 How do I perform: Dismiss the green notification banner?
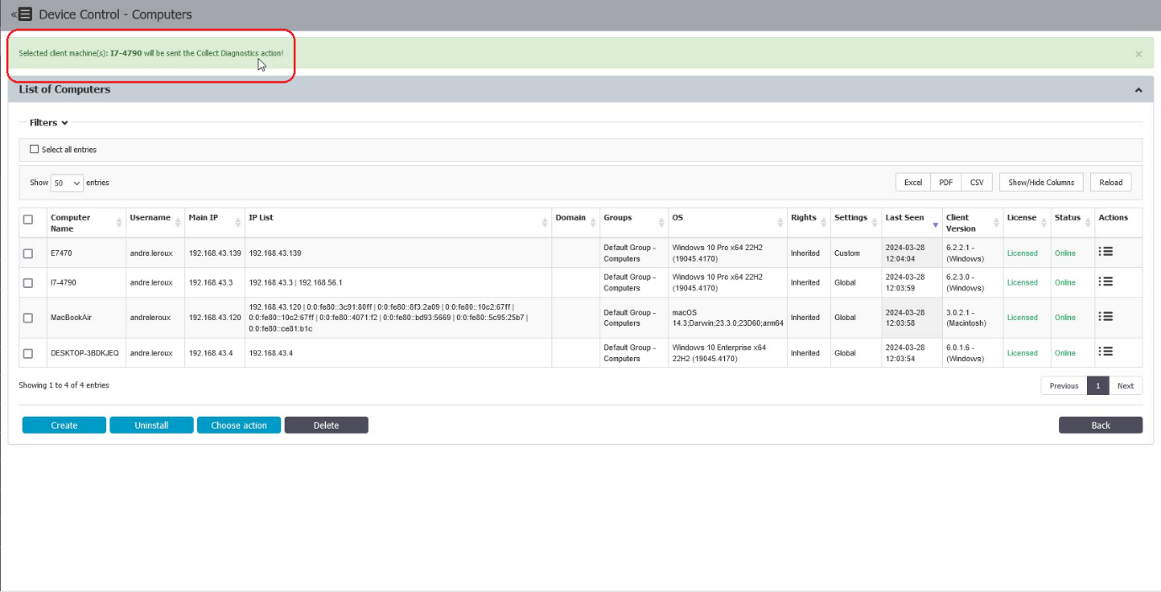[1138, 54]
